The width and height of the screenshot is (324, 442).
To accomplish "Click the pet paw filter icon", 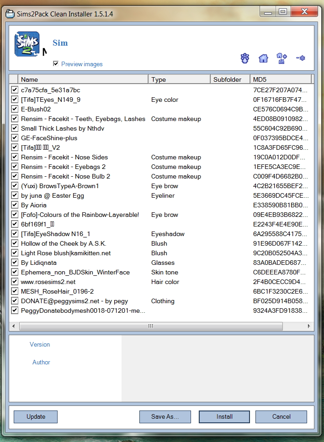I will coord(244,58).
